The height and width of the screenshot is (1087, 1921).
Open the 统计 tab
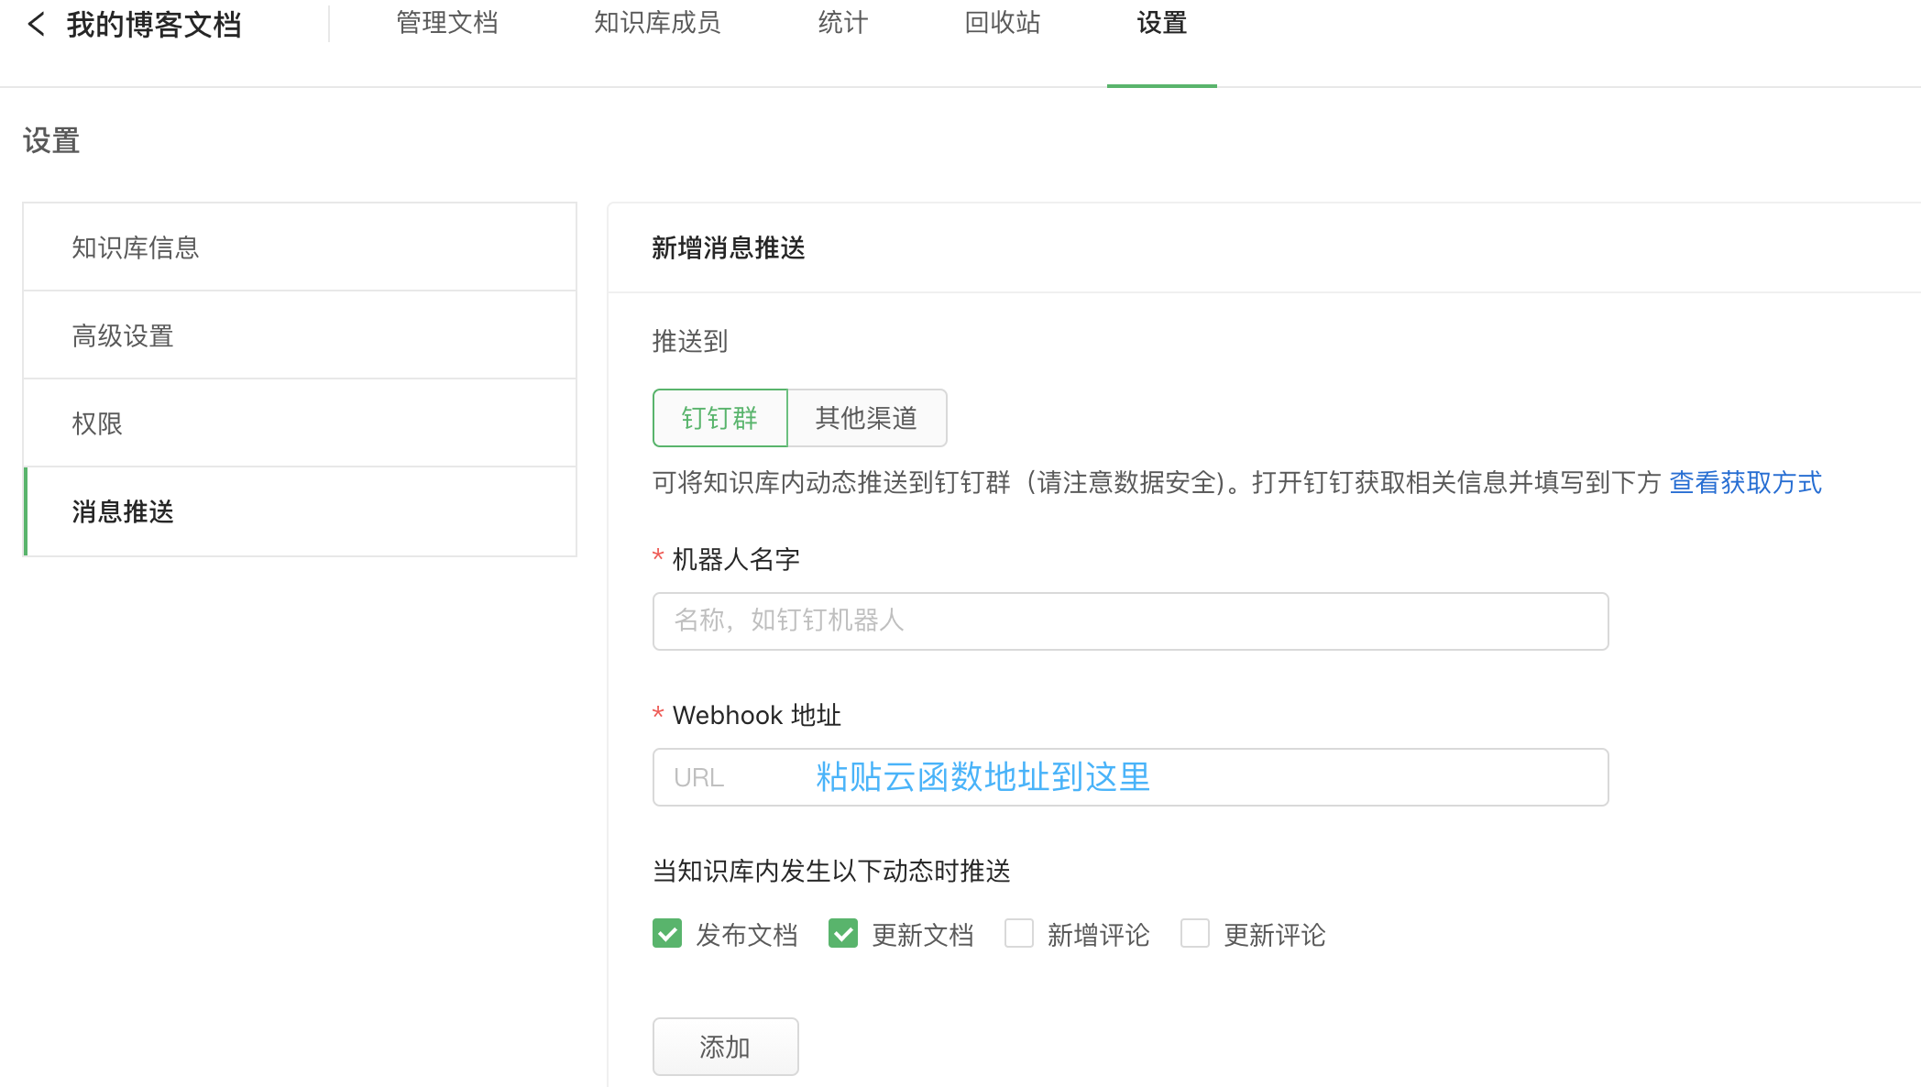pos(843,24)
